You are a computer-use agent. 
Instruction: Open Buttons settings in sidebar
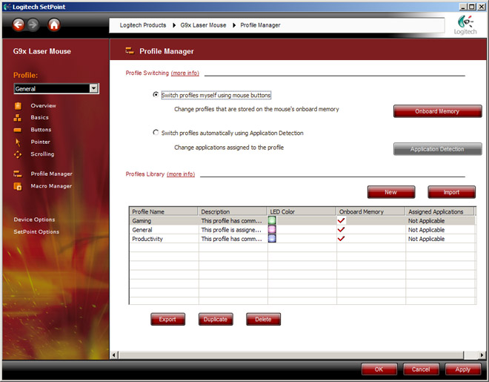pyautogui.click(x=41, y=130)
